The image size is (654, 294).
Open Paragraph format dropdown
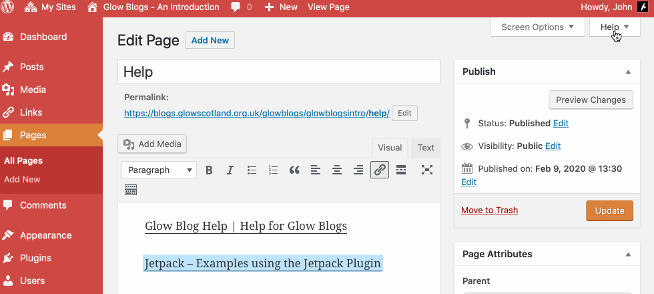click(x=159, y=170)
